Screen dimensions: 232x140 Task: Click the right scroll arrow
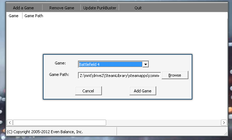224,123
